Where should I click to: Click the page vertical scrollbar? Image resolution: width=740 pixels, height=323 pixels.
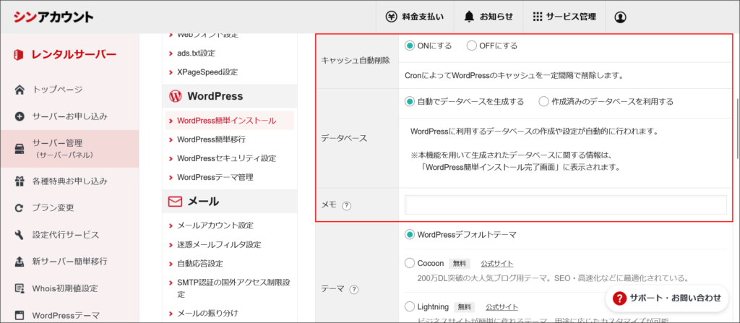click(737, 127)
